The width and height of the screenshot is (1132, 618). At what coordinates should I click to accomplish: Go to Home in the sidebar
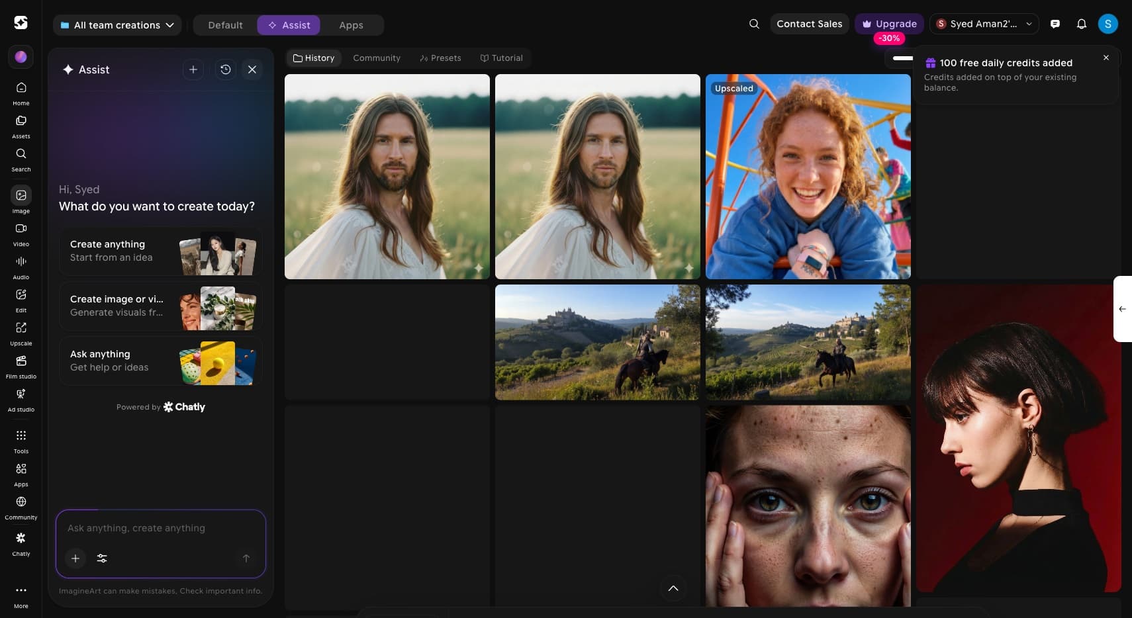21,93
